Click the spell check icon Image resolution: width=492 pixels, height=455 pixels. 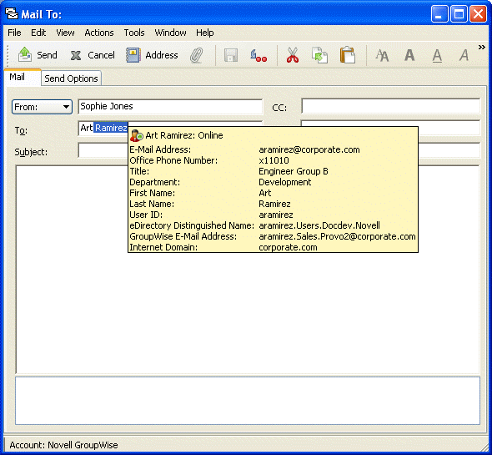(x=259, y=55)
